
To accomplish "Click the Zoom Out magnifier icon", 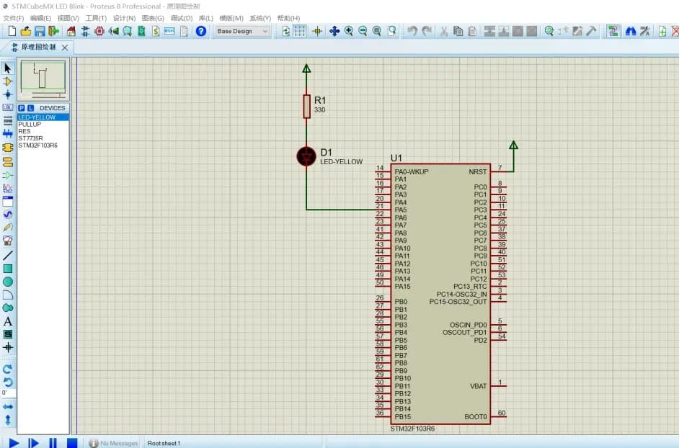I will (363, 31).
